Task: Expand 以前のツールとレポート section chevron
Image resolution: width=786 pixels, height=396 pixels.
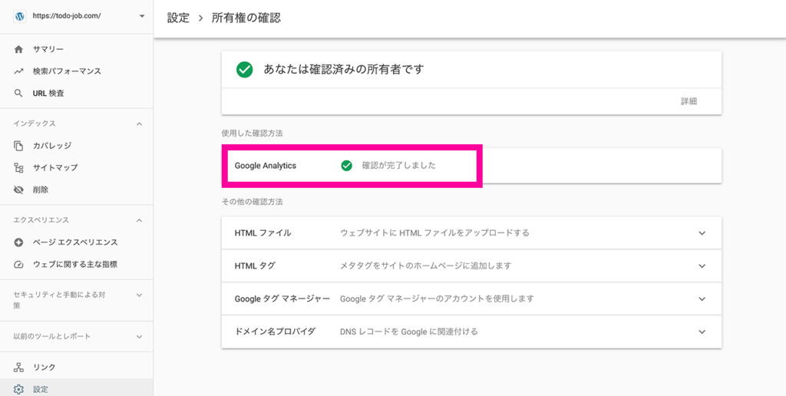Action: click(140, 337)
